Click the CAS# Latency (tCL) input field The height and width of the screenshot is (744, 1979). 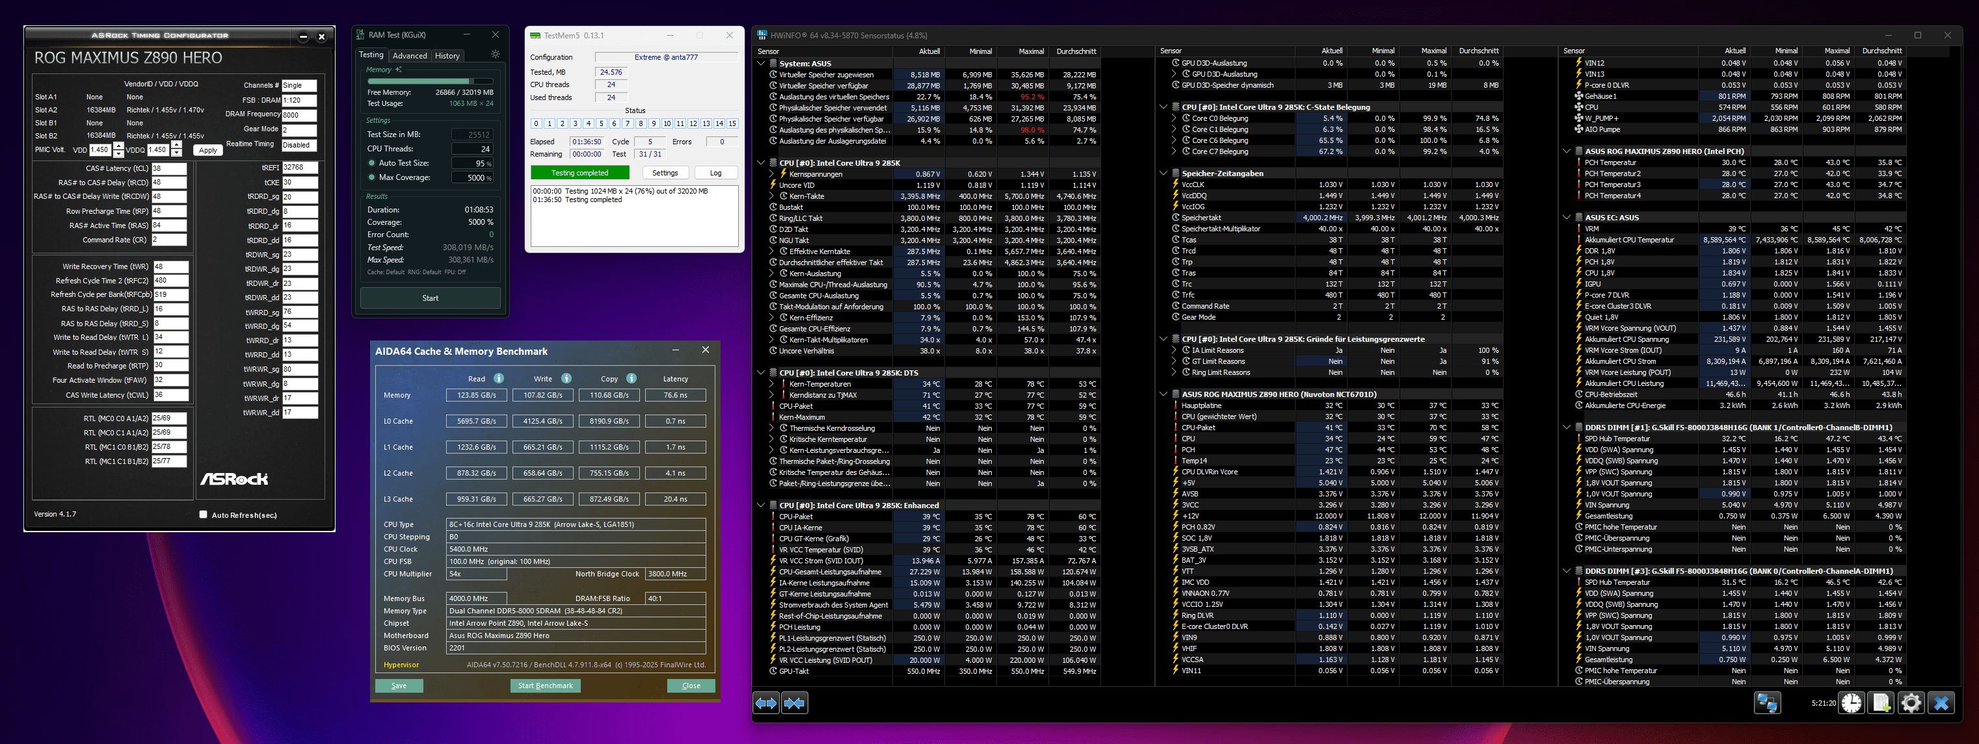(x=169, y=168)
